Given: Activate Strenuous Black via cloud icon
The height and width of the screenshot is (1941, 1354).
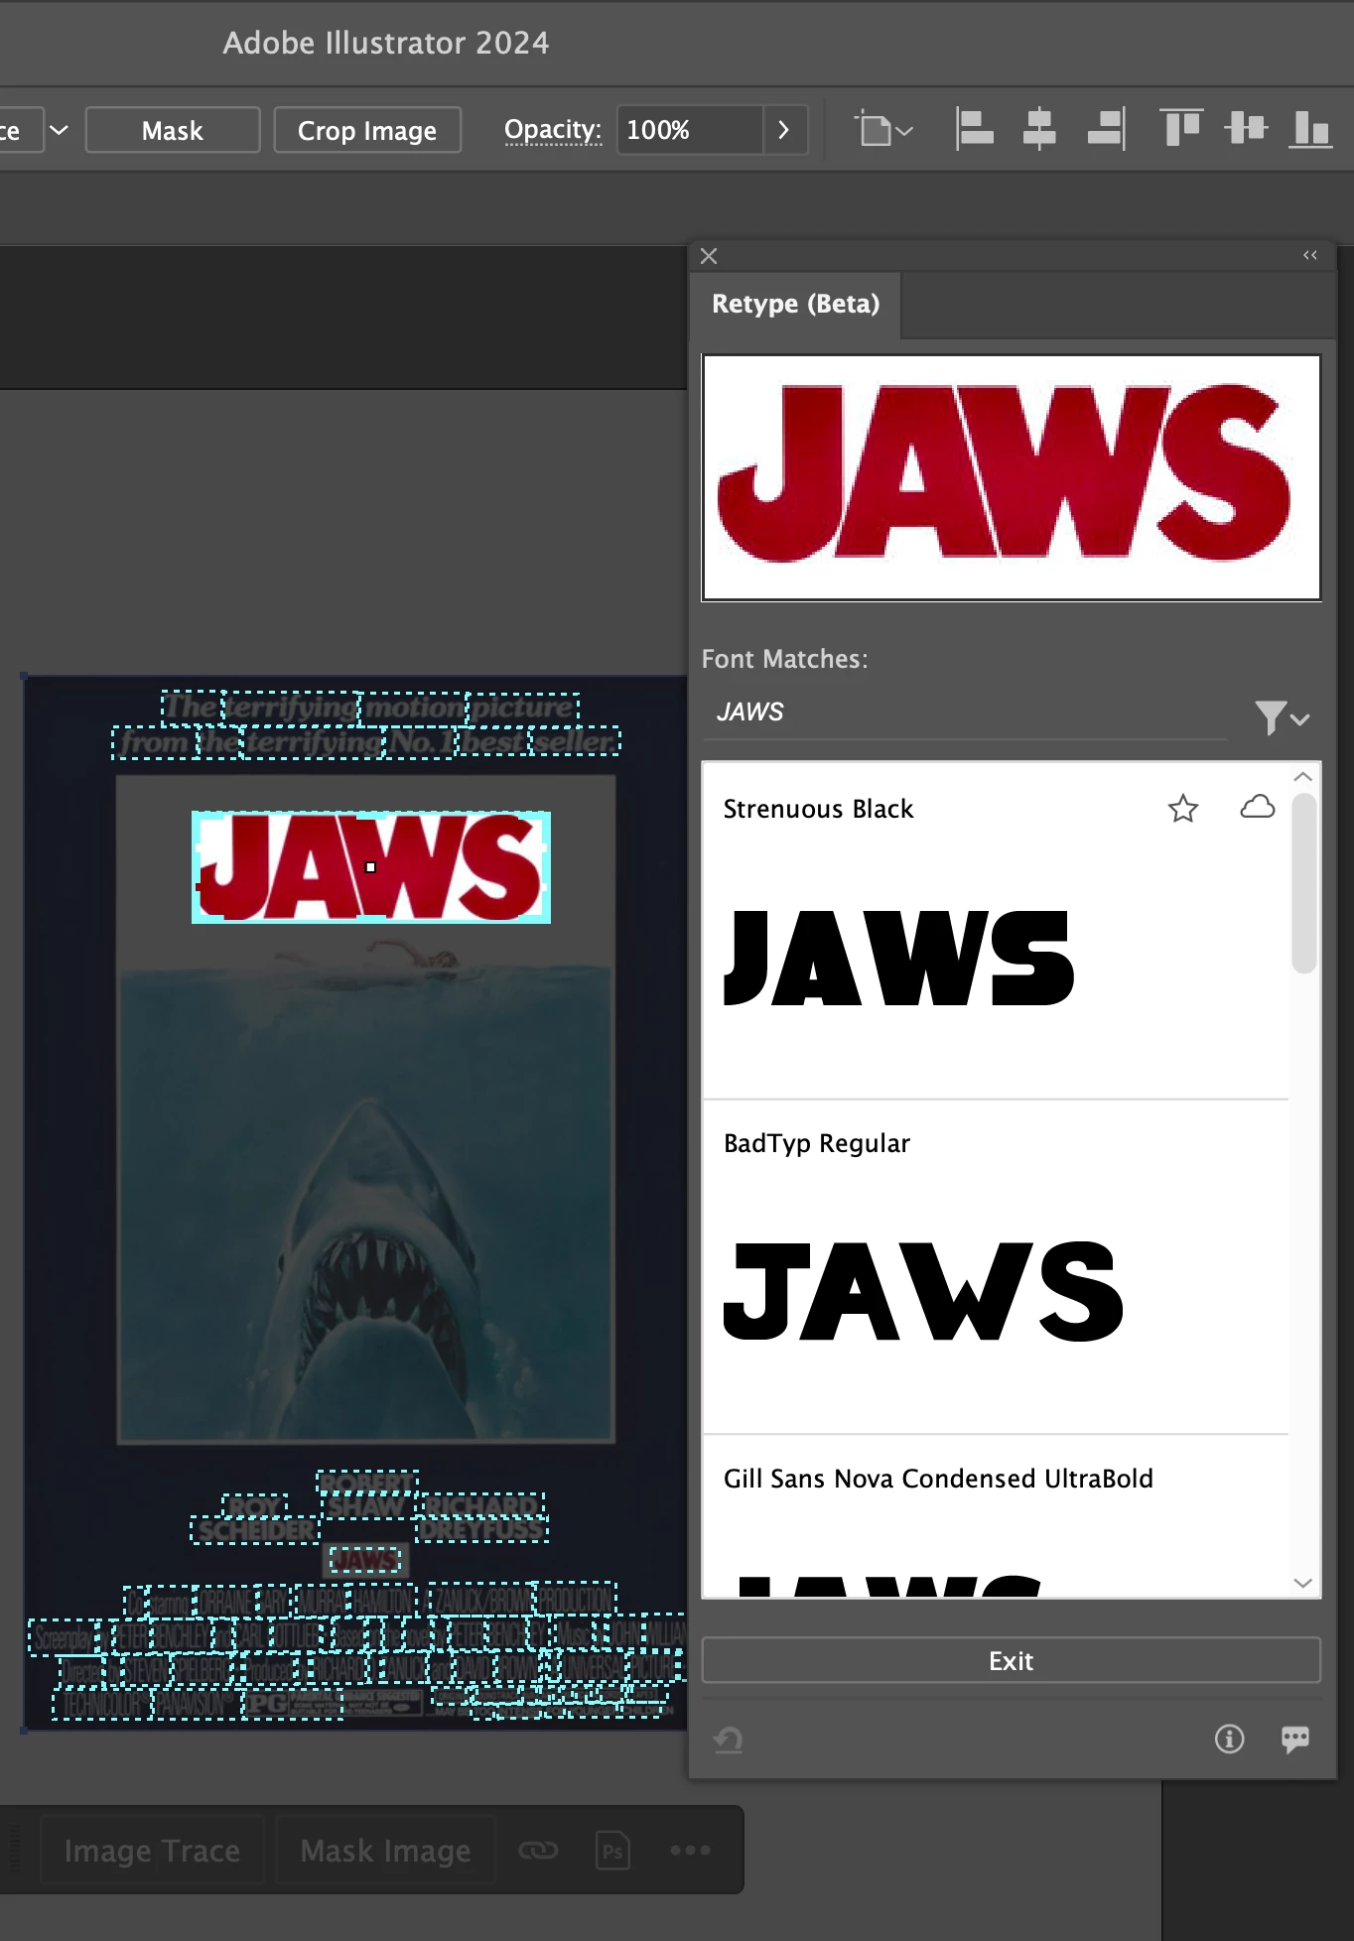Looking at the screenshot, I should (x=1258, y=807).
